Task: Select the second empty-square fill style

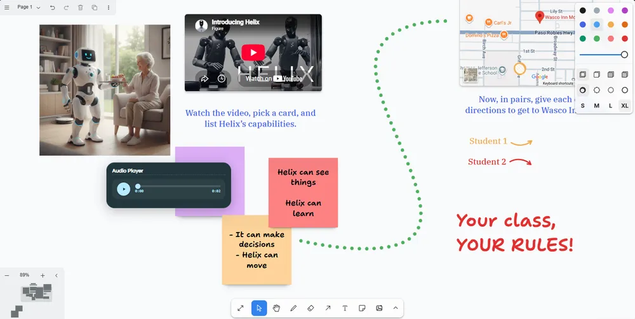Action: [596, 74]
